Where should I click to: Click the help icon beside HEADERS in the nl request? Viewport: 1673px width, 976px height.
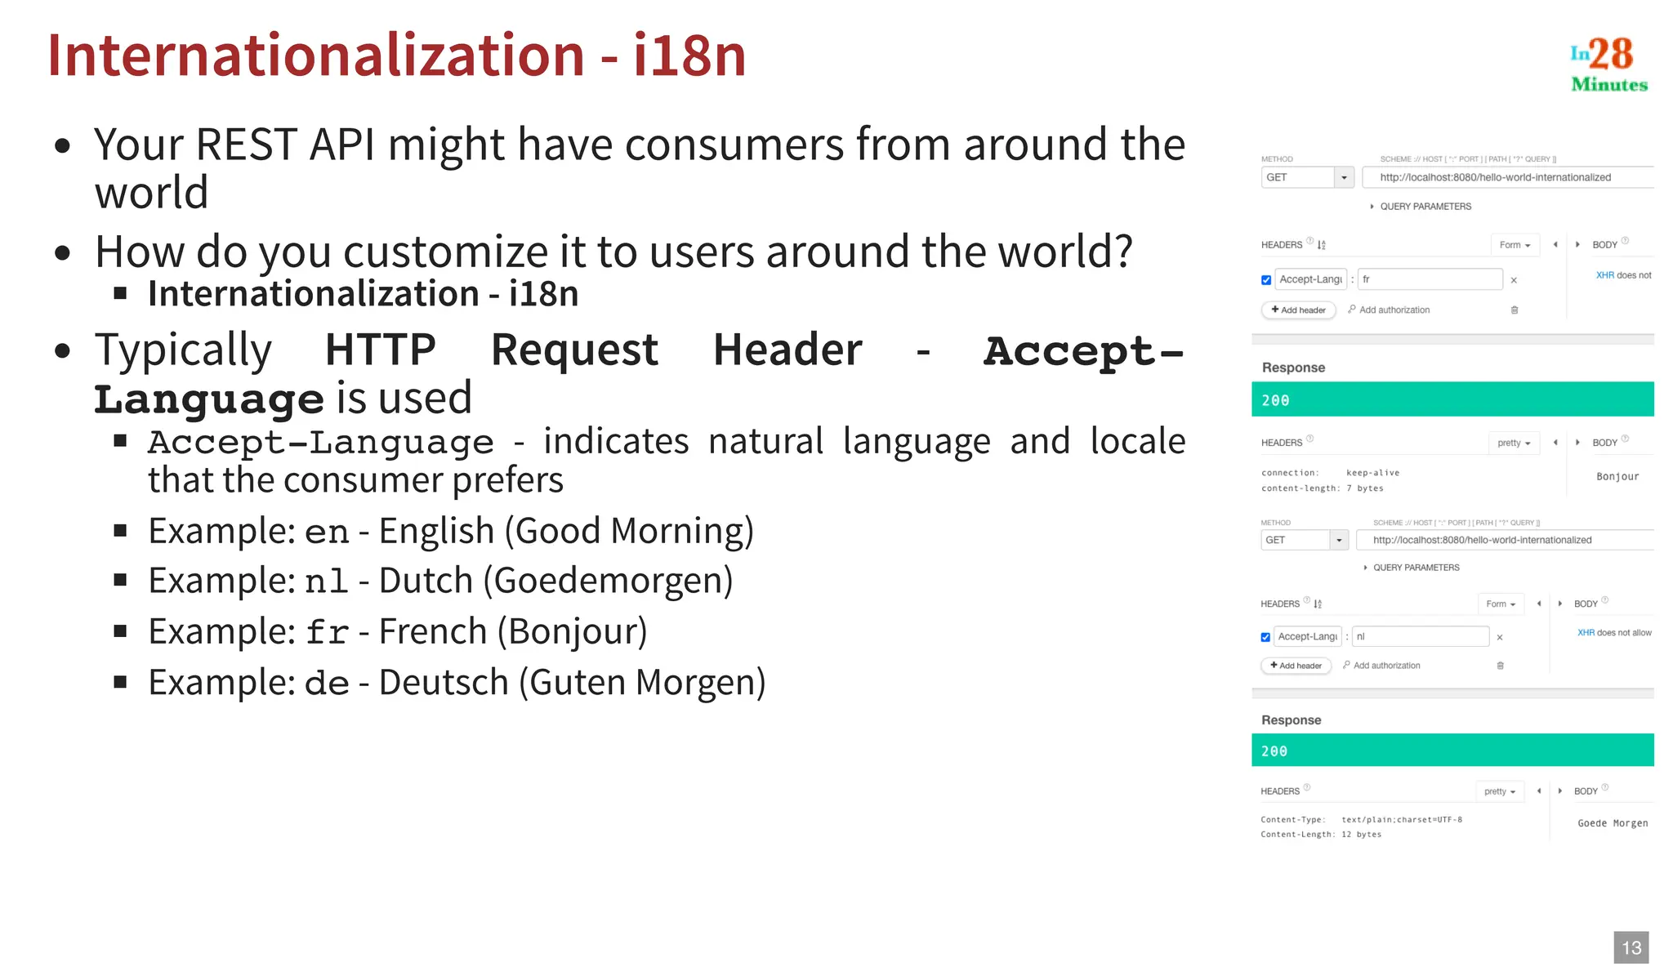(x=1307, y=600)
